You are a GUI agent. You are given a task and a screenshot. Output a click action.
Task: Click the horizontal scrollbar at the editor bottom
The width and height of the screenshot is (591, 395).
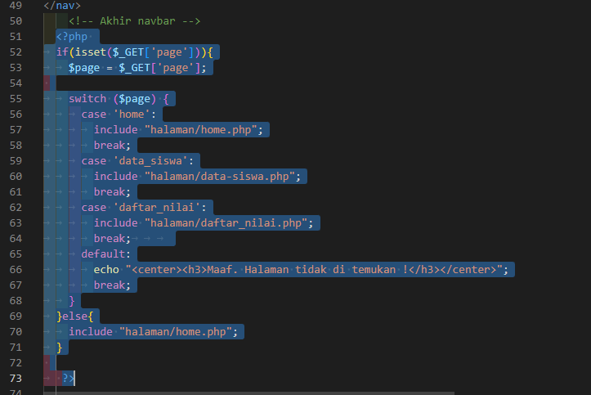tap(248, 393)
